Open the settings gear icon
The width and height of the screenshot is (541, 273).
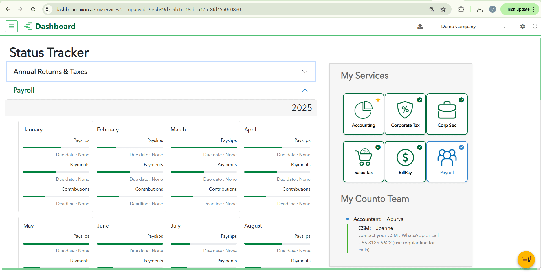pyautogui.click(x=522, y=26)
